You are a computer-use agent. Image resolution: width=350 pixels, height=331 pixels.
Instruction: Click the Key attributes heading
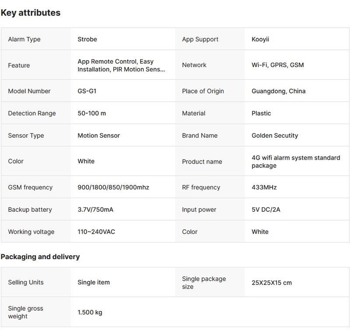[x=31, y=13]
